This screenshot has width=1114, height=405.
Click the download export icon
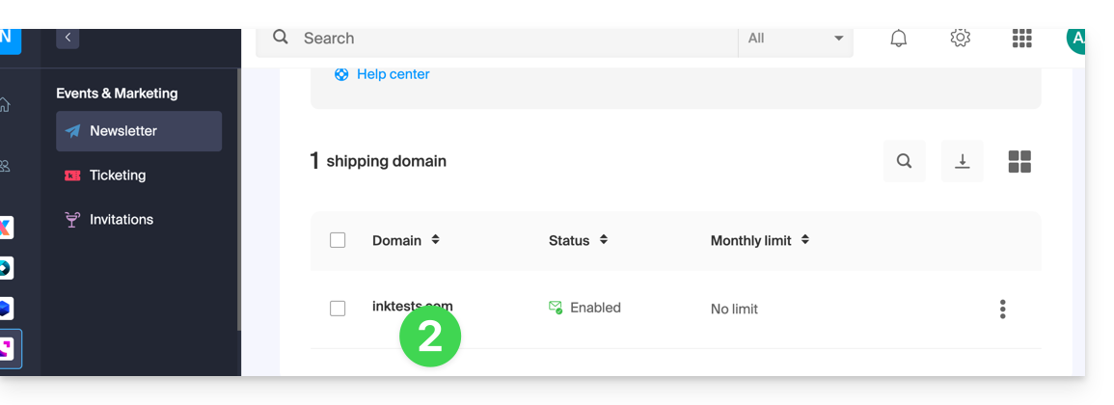pyautogui.click(x=962, y=162)
